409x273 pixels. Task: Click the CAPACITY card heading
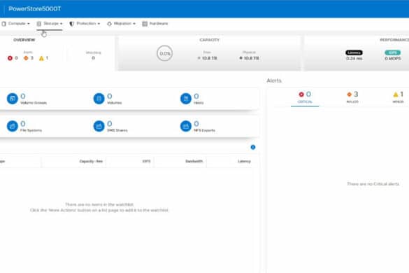(210, 40)
